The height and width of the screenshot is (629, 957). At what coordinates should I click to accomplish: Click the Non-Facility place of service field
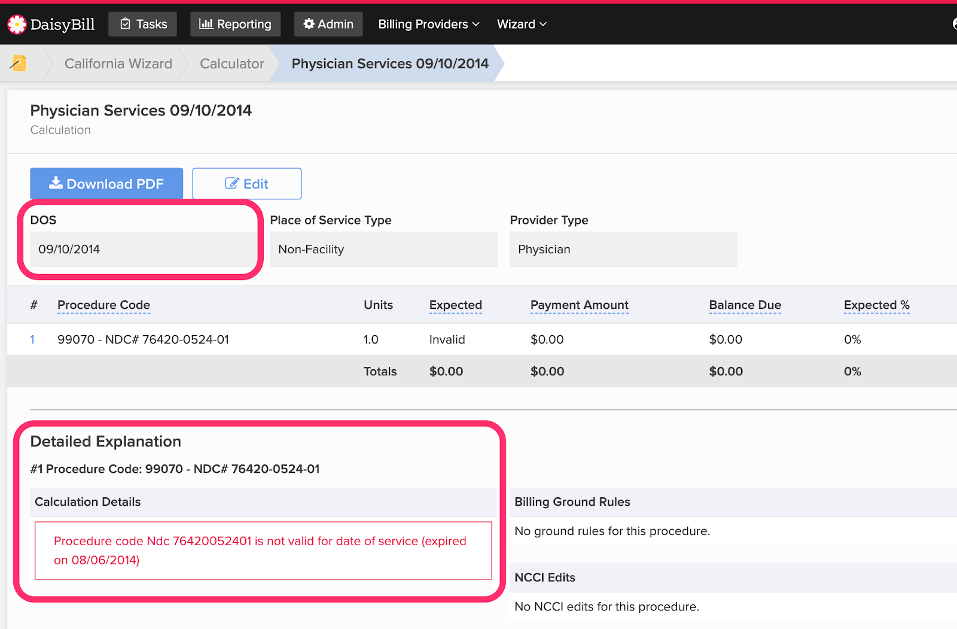click(383, 249)
